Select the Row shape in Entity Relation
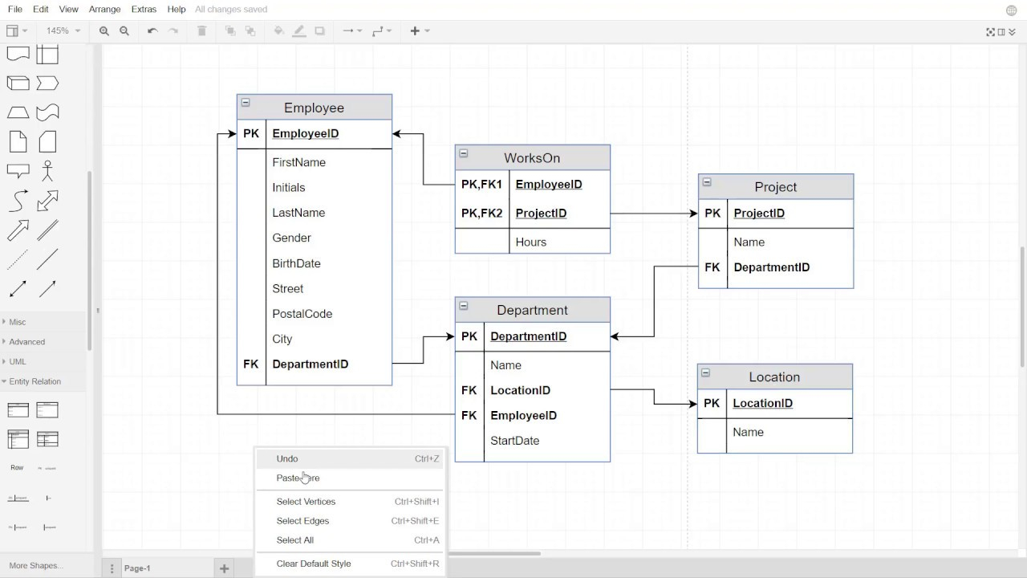The width and height of the screenshot is (1027, 578). pyautogui.click(x=17, y=467)
